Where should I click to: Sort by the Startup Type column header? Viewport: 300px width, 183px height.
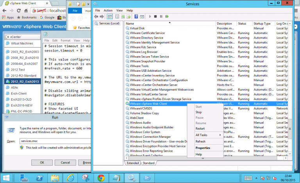263,23
